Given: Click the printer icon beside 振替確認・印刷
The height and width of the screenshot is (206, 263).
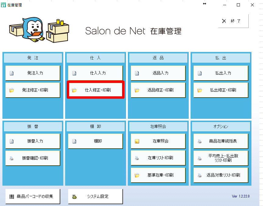Looking at the screenshot, I should point(12,158).
